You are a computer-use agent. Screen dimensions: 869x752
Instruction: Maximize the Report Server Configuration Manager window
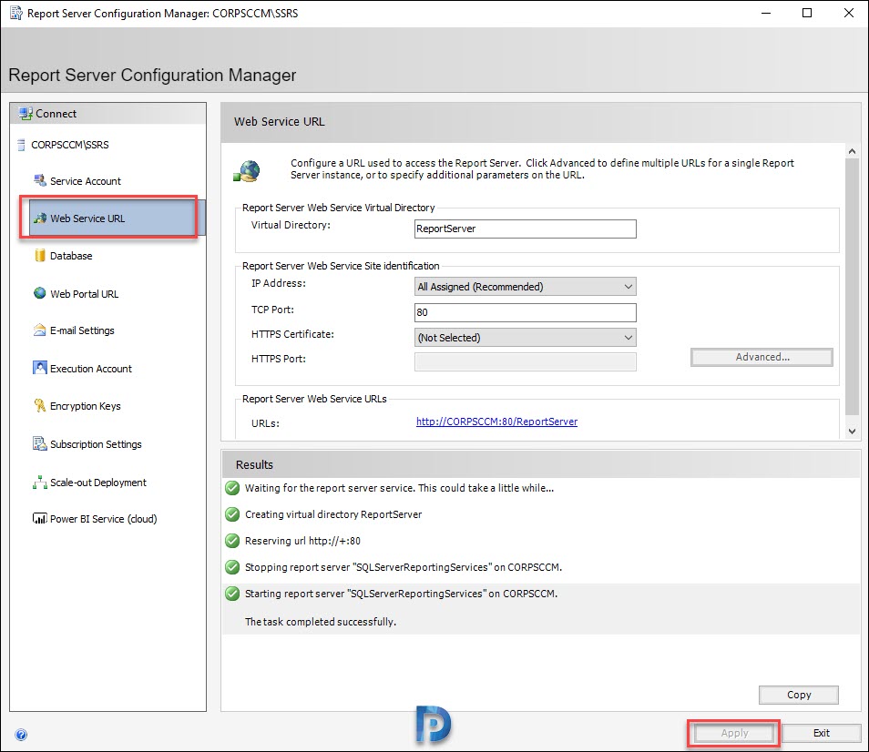click(807, 13)
